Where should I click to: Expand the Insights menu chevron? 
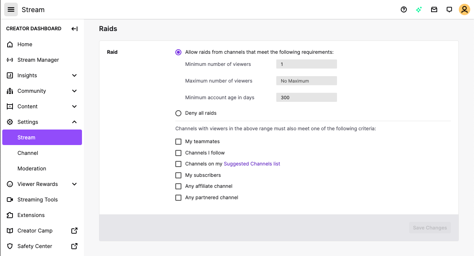coord(74,75)
